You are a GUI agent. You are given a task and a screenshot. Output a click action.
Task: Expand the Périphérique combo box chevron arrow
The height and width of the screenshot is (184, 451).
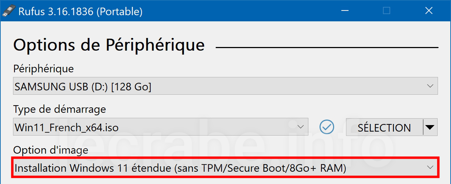(430, 86)
